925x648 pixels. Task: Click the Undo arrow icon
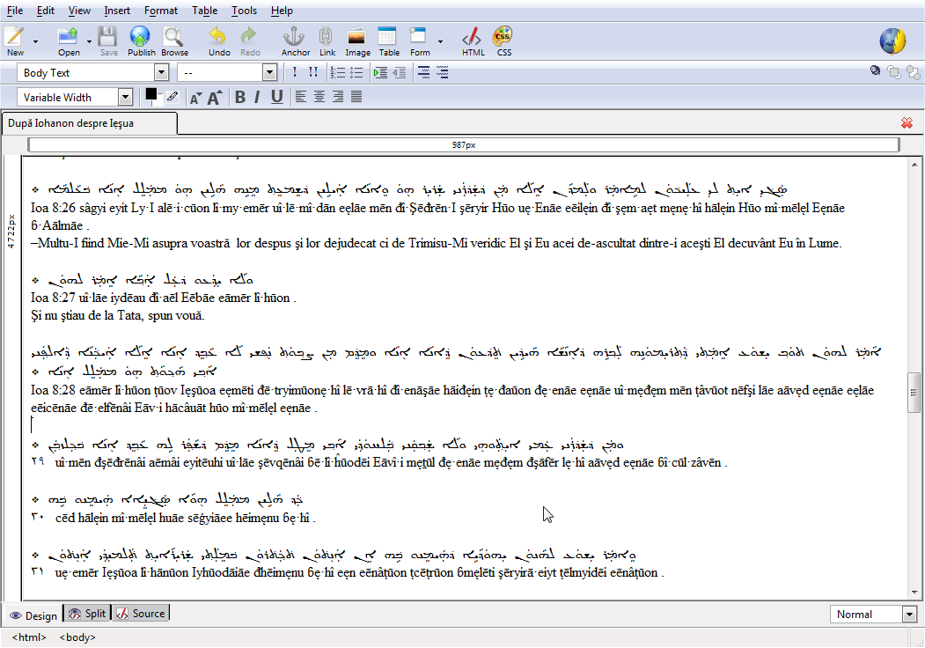219,40
